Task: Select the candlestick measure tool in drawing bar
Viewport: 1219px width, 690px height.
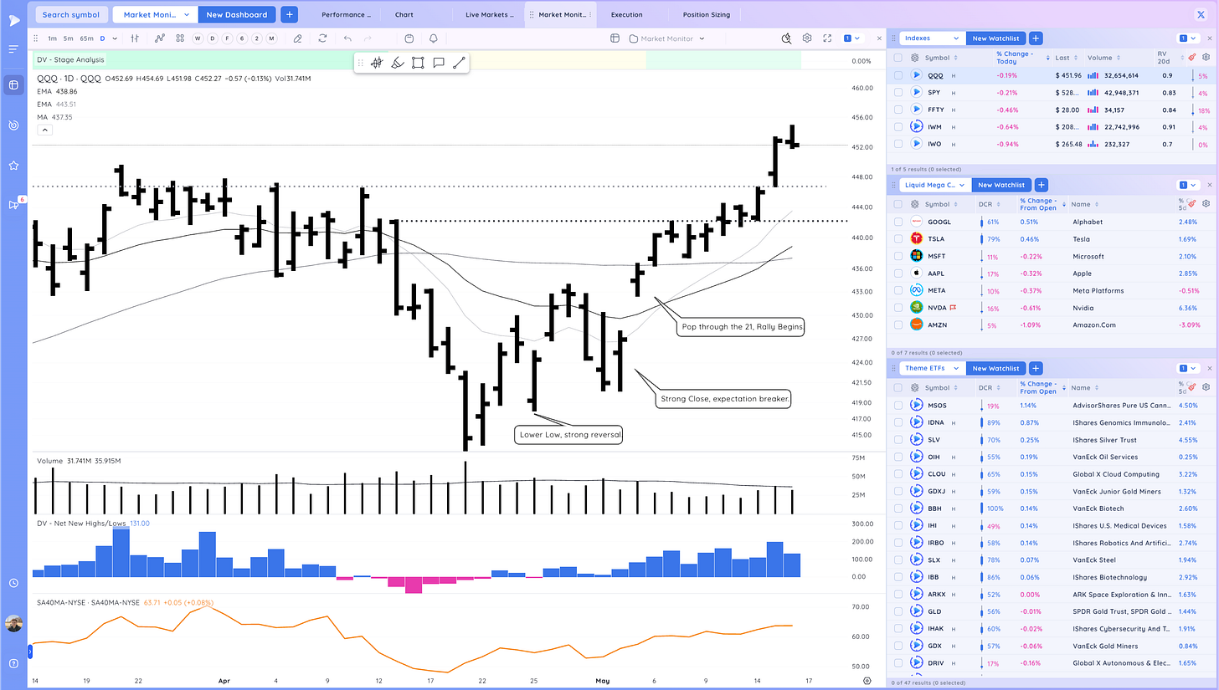Action: pyautogui.click(x=377, y=63)
